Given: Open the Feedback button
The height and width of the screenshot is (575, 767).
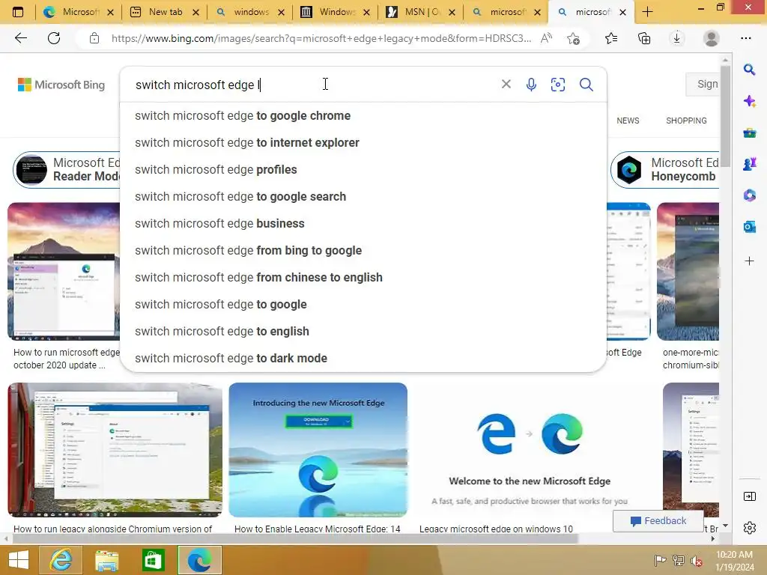Looking at the screenshot, I should tap(658, 521).
